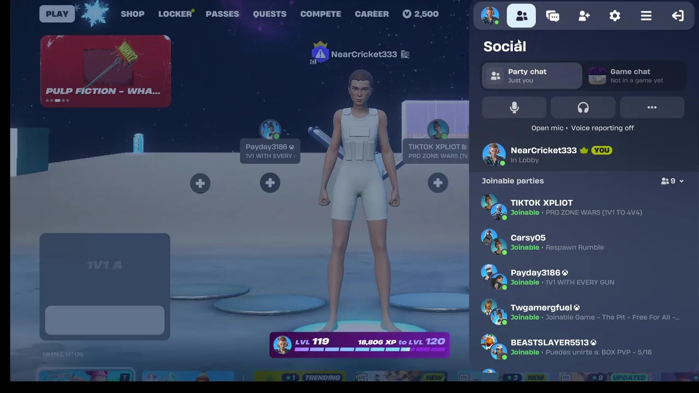This screenshot has width=699, height=393.
Task: Click Carsy05 party avatar icon
Action: tap(494, 242)
